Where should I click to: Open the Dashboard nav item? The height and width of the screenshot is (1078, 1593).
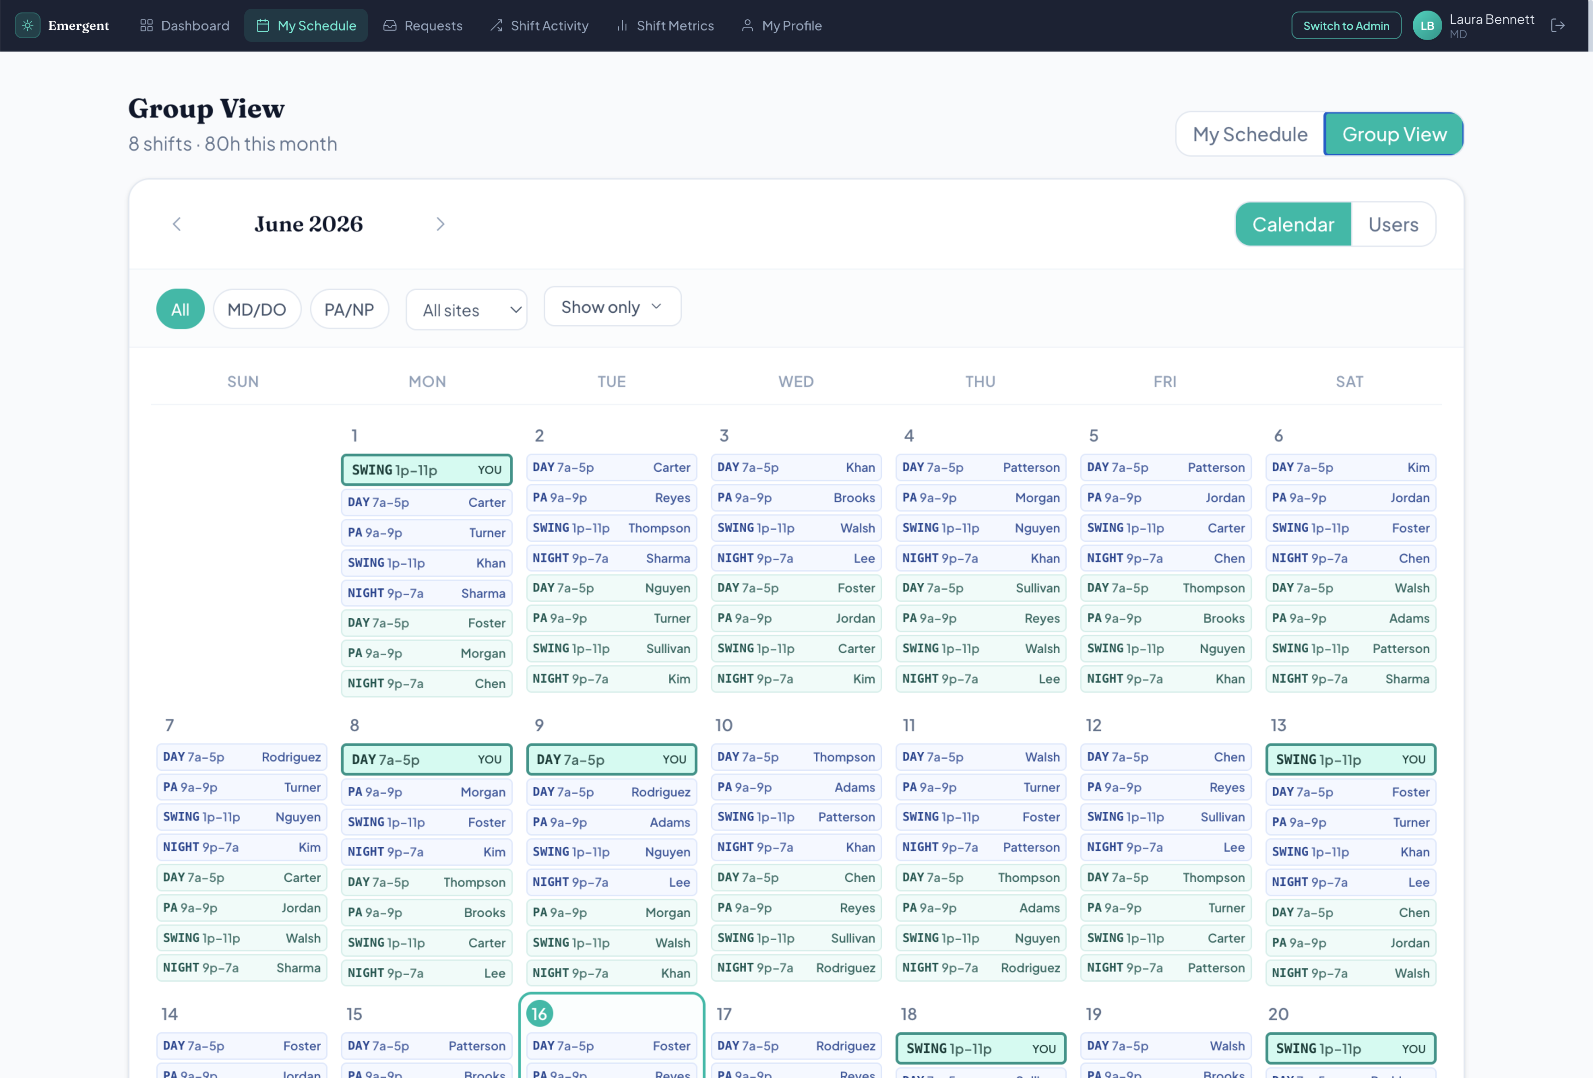(185, 25)
